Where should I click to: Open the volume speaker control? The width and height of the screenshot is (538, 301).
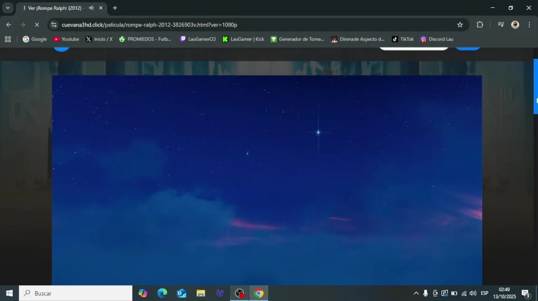point(473,293)
